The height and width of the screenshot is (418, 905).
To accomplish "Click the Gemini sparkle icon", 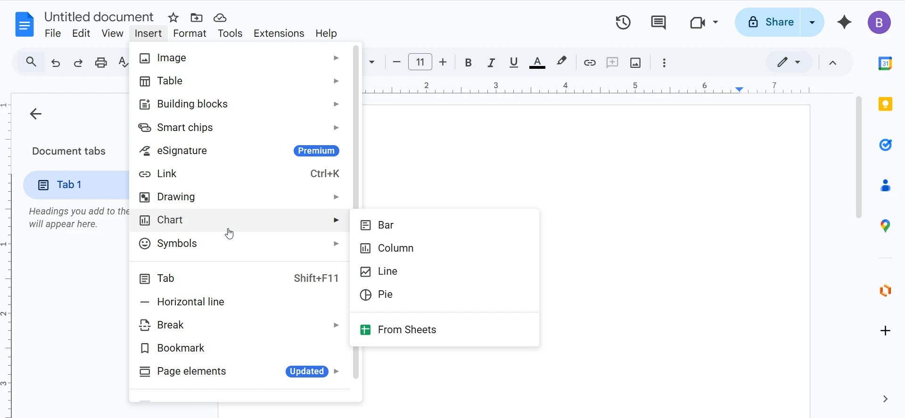I will (x=844, y=22).
